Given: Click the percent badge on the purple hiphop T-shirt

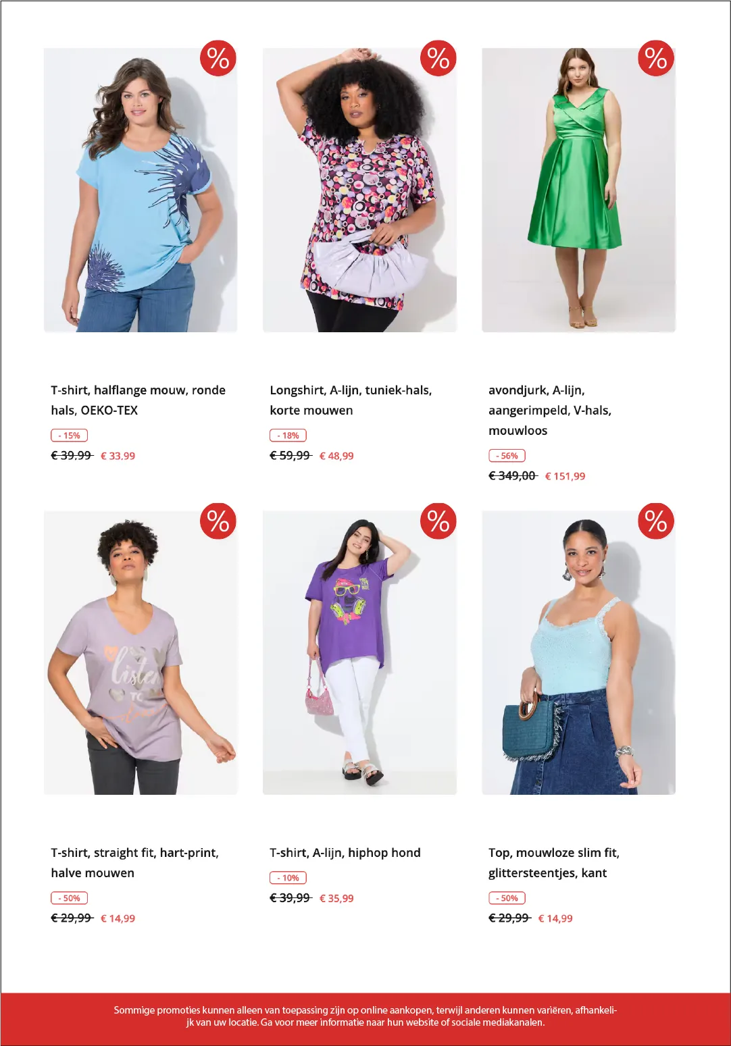Looking at the screenshot, I should pos(438,521).
